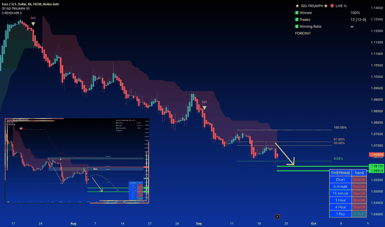Select the Fibonacci 100.00% level label
385x227 pixels.
click(340, 128)
